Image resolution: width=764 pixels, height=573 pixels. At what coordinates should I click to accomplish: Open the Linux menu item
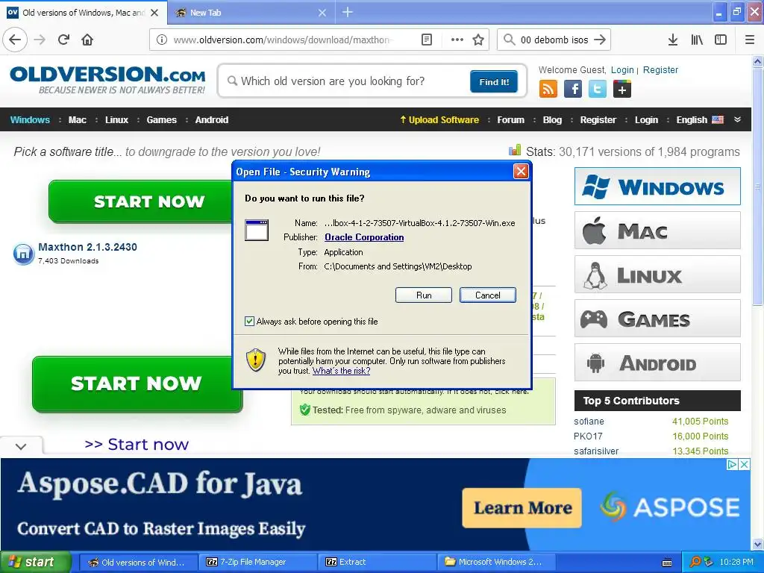pos(116,120)
